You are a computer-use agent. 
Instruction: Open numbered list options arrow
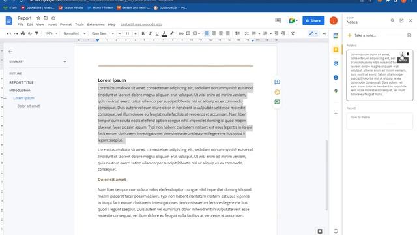click(270, 33)
